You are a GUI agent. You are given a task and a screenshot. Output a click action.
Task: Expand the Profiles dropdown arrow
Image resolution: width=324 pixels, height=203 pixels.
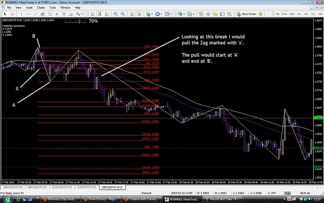[193, 14]
